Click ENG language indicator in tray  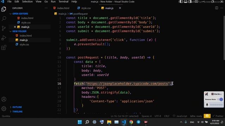pyautogui.click(x=192, y=122)
